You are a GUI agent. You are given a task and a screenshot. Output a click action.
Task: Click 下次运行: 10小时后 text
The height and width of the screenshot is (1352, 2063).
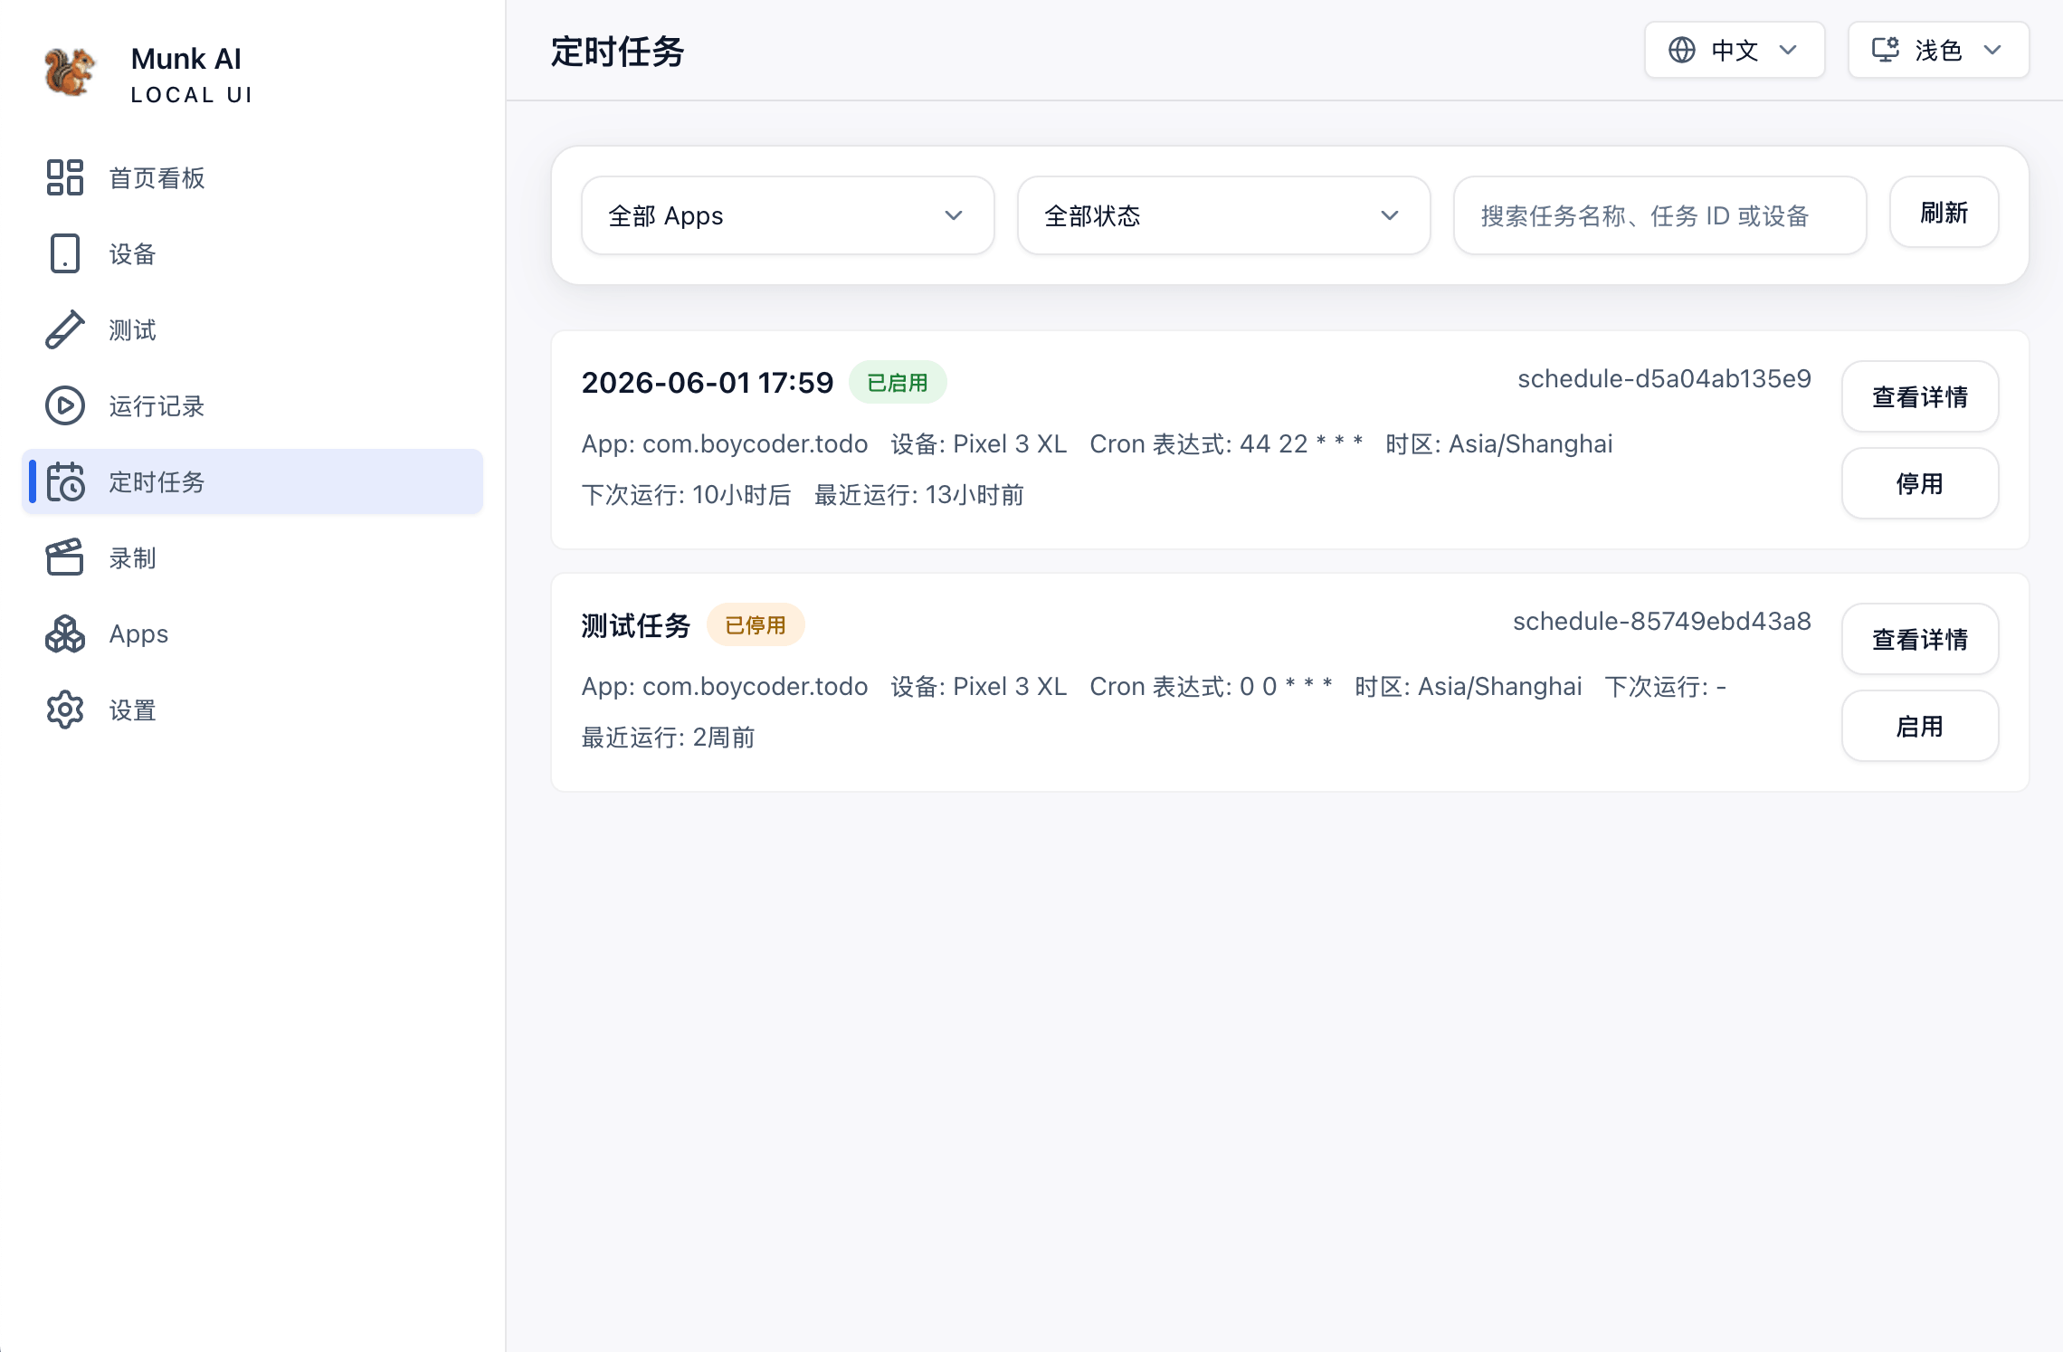(687, 495)
